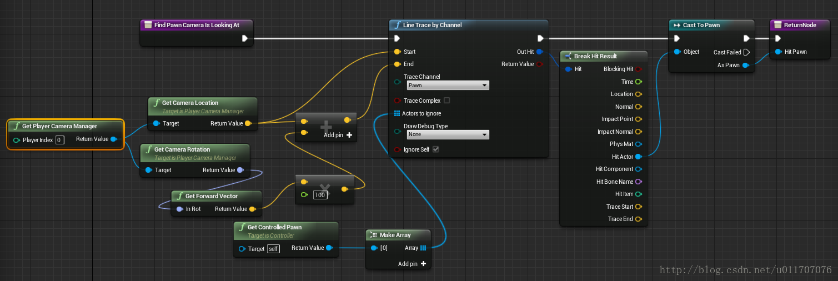Click the Trace Channel enum input pin
This screenshot has height=281, width=838.
click(x=397, y=82)
